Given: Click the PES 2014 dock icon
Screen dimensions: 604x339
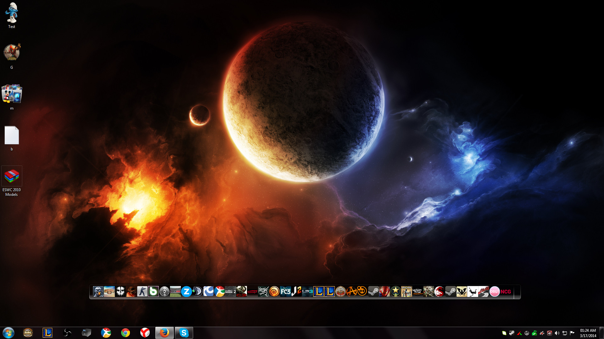Looking at the screenshot, I should click(x=175, y=292).
